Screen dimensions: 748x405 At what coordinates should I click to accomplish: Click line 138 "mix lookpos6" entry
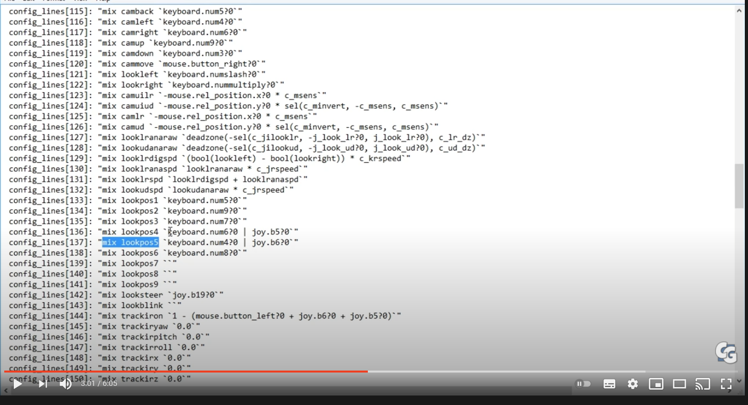pyautogui.click(x=128, y=253)
